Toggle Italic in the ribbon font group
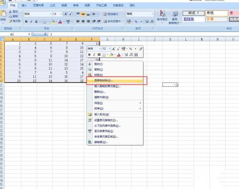 tap(31, 21)
